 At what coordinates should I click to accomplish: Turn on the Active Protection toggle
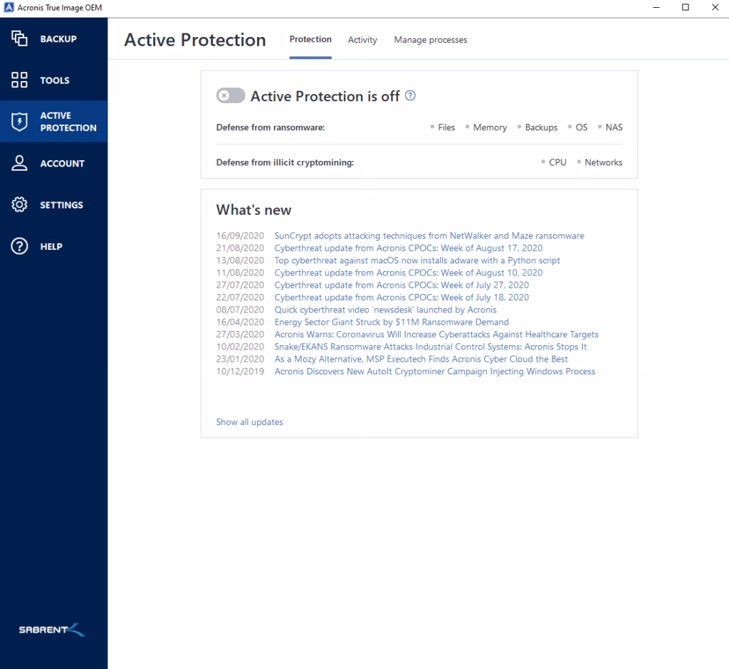[230, 96]
